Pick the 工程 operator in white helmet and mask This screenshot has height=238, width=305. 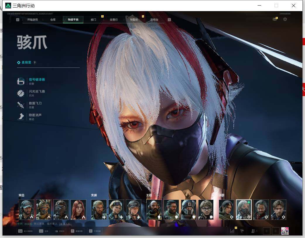[189, 209]
